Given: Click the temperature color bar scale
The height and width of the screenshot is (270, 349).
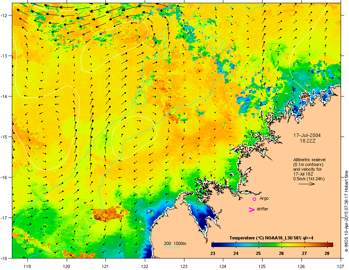Looking at the screenshot, I should 272,245.
